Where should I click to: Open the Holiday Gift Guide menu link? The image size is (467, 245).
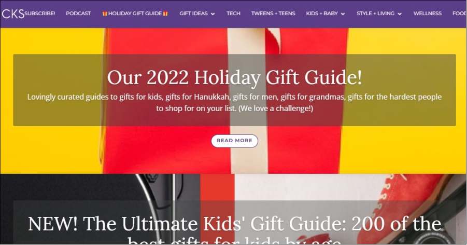point(135,13)
